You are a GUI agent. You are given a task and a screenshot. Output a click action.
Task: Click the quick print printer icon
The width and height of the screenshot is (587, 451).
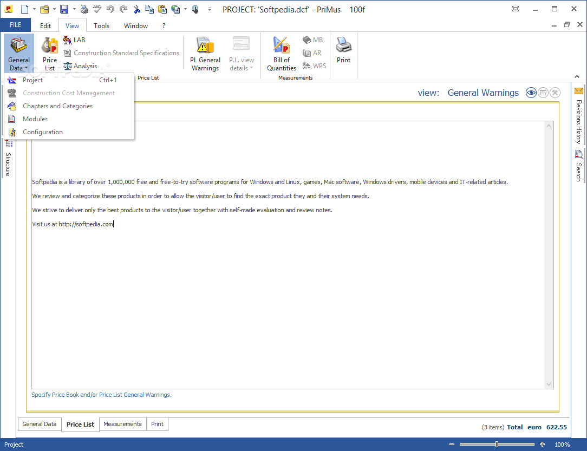(84, 9)
